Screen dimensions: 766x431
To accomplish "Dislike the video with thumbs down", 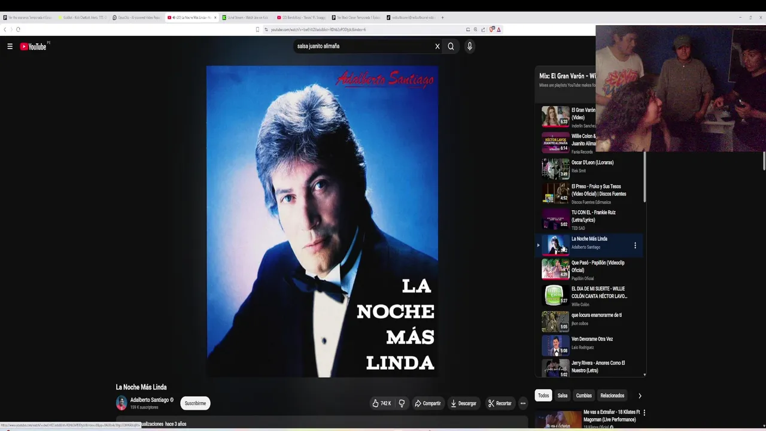I will (x=402, y=403).
